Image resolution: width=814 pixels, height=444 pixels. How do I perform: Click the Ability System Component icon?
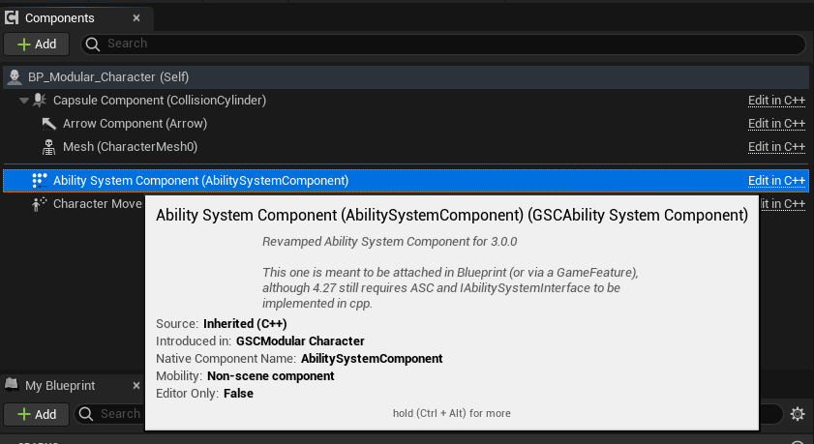point(40,180)
